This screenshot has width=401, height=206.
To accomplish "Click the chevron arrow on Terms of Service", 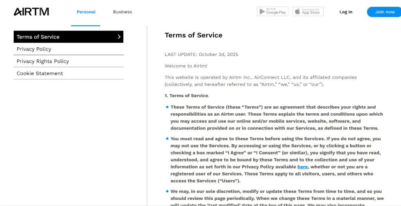I will (x=119, y=37).
